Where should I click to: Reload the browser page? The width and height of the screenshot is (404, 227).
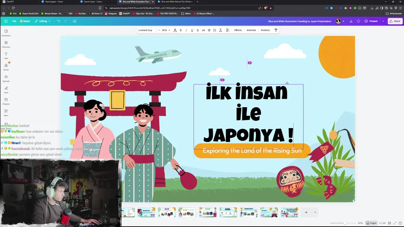tap(13, 8)
